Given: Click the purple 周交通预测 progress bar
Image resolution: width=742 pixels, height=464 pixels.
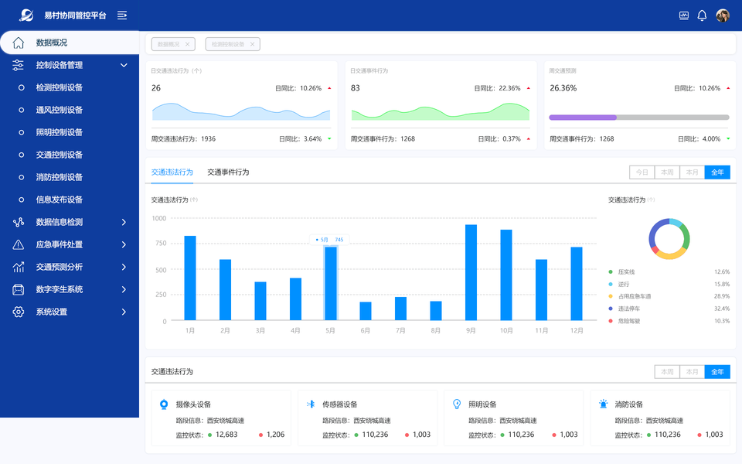Looking at the screenshot, I should pos(583,118).
